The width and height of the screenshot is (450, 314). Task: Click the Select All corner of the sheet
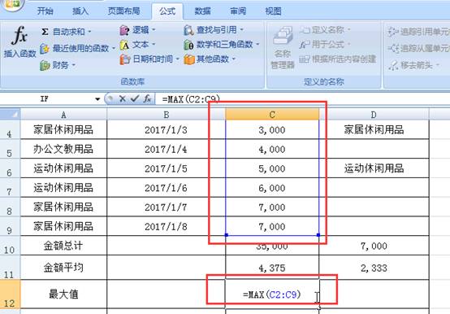click(x=11, y=114)
